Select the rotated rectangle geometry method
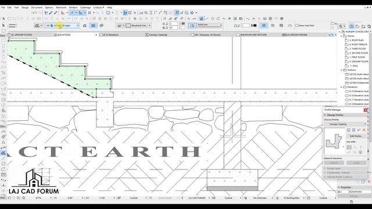Screen dimensions: 372x209 coord(102,26)
